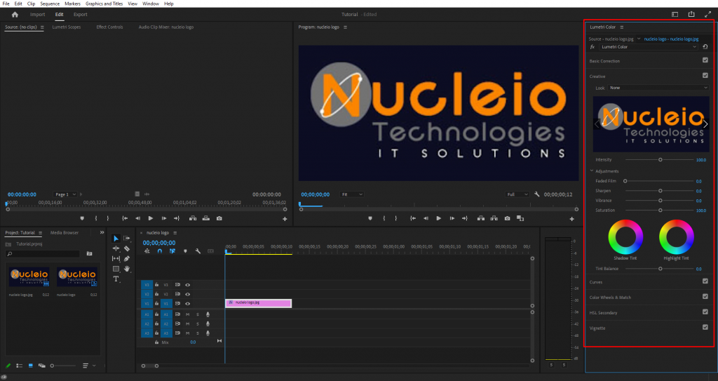Open the Sequence menu
The height and width of the screenshot is (381, 718).
click(x=50, y=4)
